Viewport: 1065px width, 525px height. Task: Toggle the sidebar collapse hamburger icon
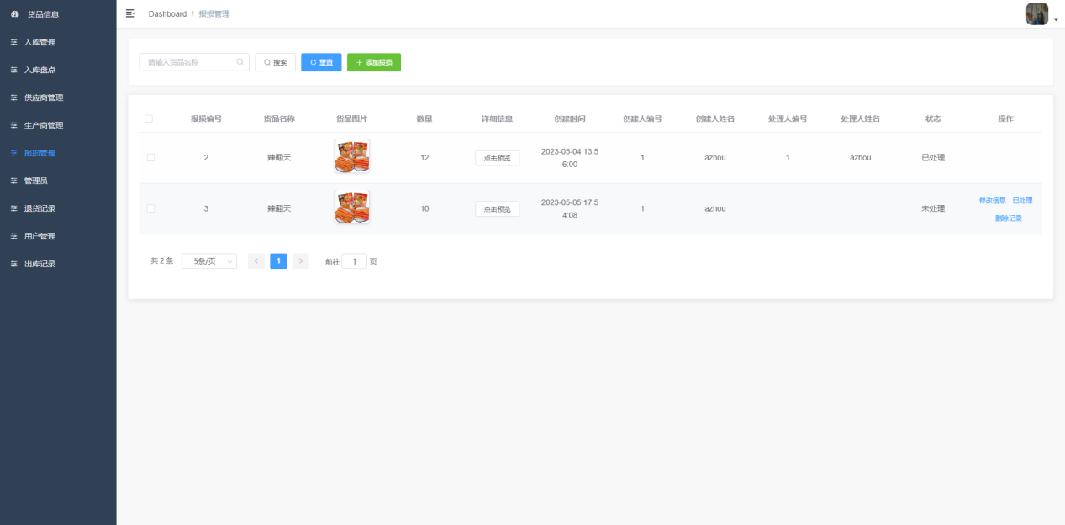[x=130, y=13]
